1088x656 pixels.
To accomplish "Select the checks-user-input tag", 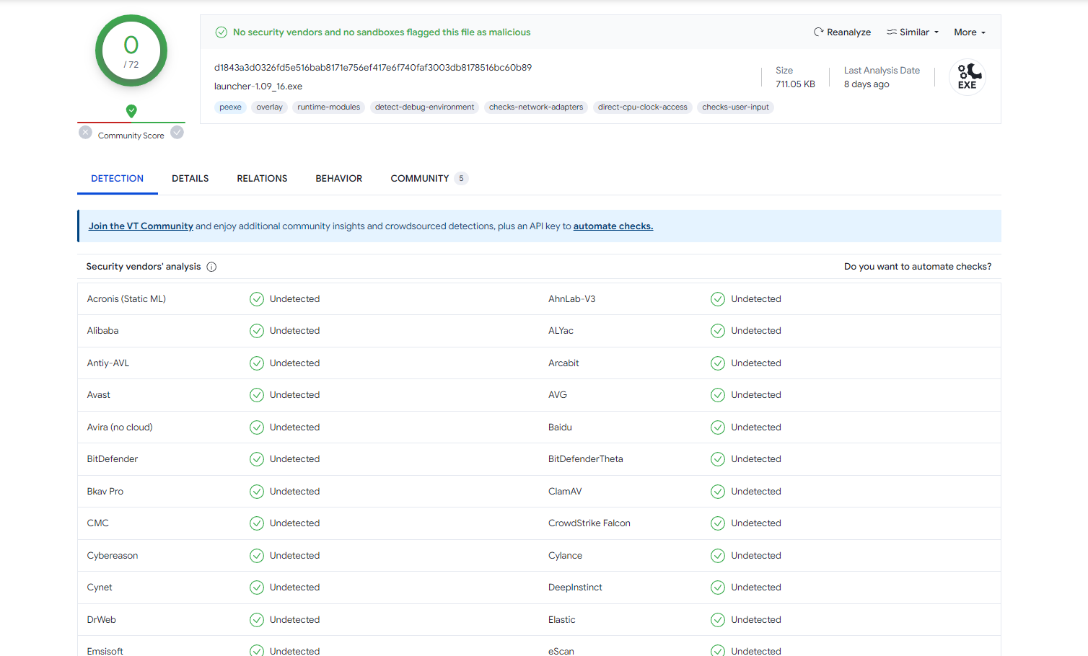I will tap(736, 107).
